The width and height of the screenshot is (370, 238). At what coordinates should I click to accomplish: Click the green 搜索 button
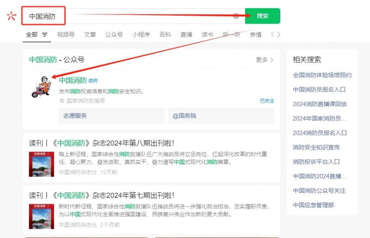pos(263,16)
